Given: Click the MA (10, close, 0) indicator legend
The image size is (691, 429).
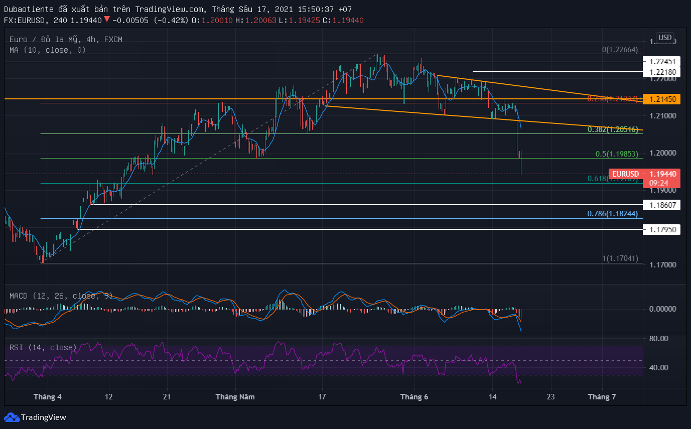Looking at the screenshot, I should 48,50.
